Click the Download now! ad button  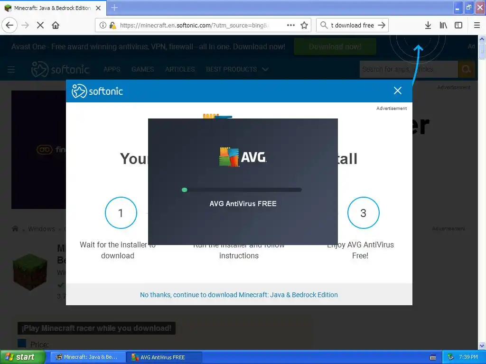(335, 47)
